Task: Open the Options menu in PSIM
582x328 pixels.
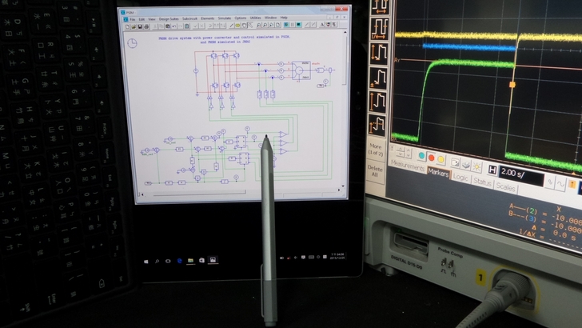Action: click(240, 18)
